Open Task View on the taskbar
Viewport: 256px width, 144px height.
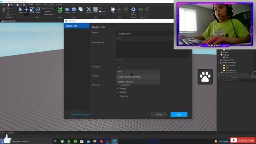click(x=56, y=141)
